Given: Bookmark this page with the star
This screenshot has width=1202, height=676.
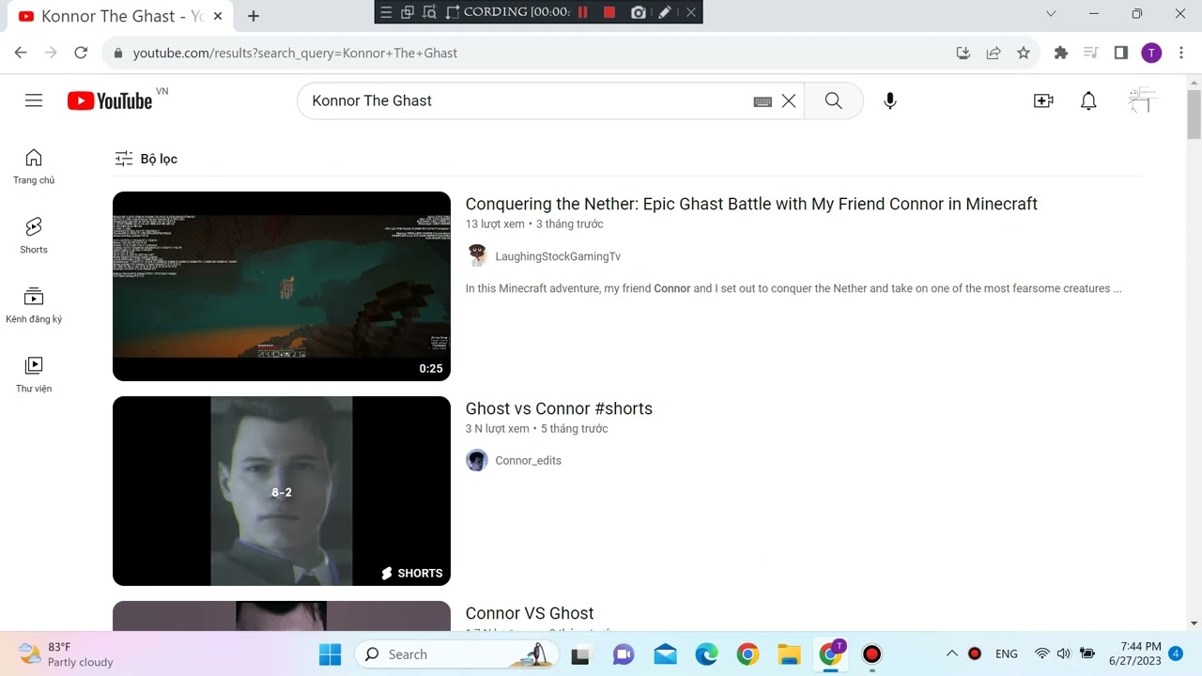Looking at the screenshot, I should coord(1024,53).
